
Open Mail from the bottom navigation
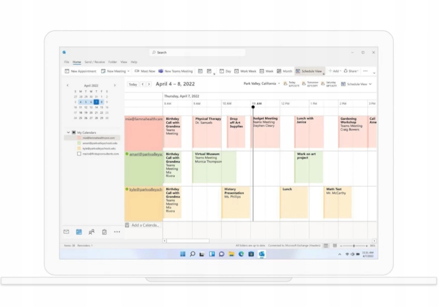coord(66,232)
